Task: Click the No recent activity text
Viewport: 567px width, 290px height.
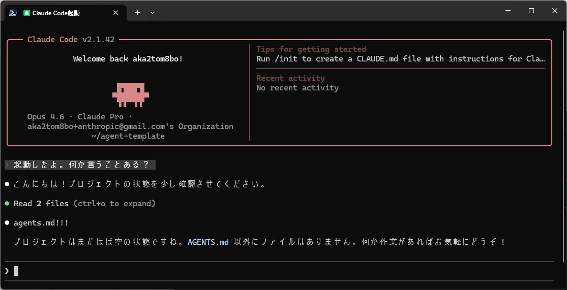Action: coord(297,88)
